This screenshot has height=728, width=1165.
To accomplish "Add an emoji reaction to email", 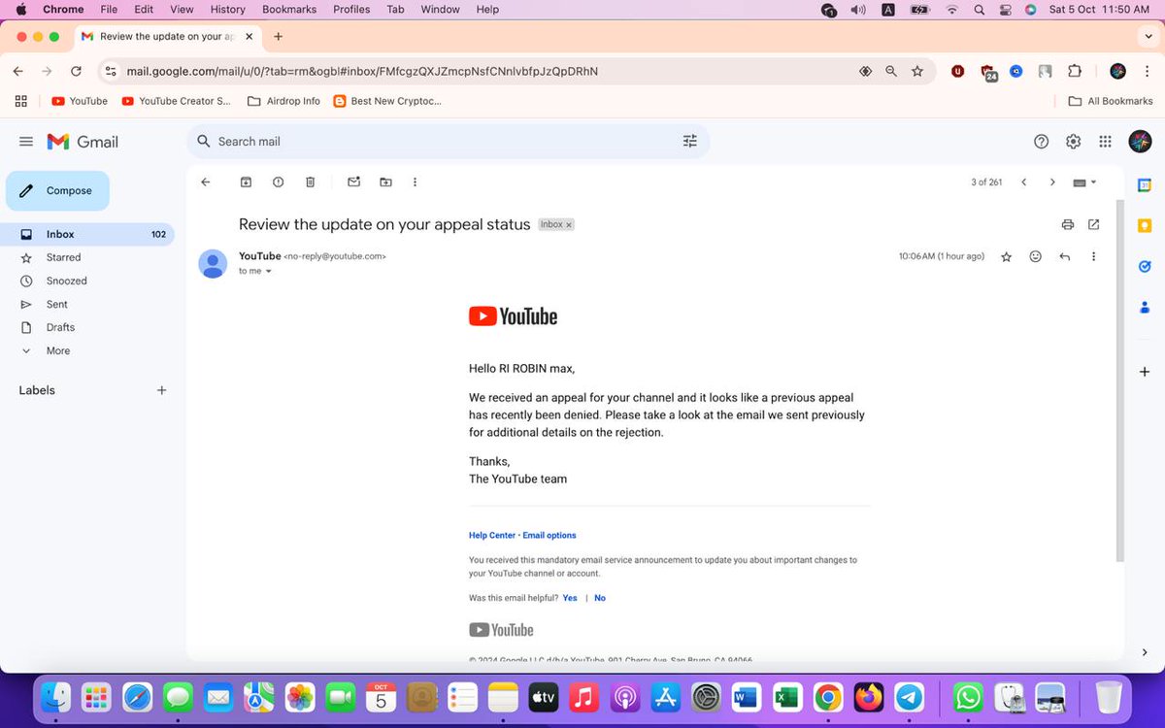I will click(1036, 257).
